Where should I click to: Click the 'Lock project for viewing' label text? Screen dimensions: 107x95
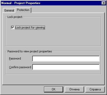30,28
